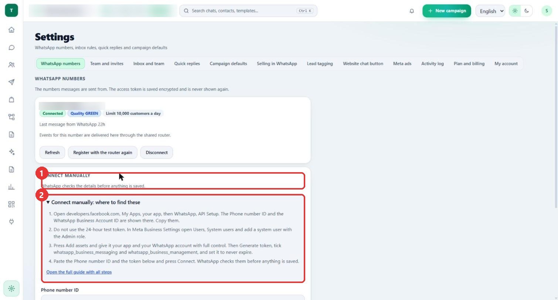The width and height of the screenshot is (558, 300).
Task: Open the English language dropdown
Action: pos(490,11)
